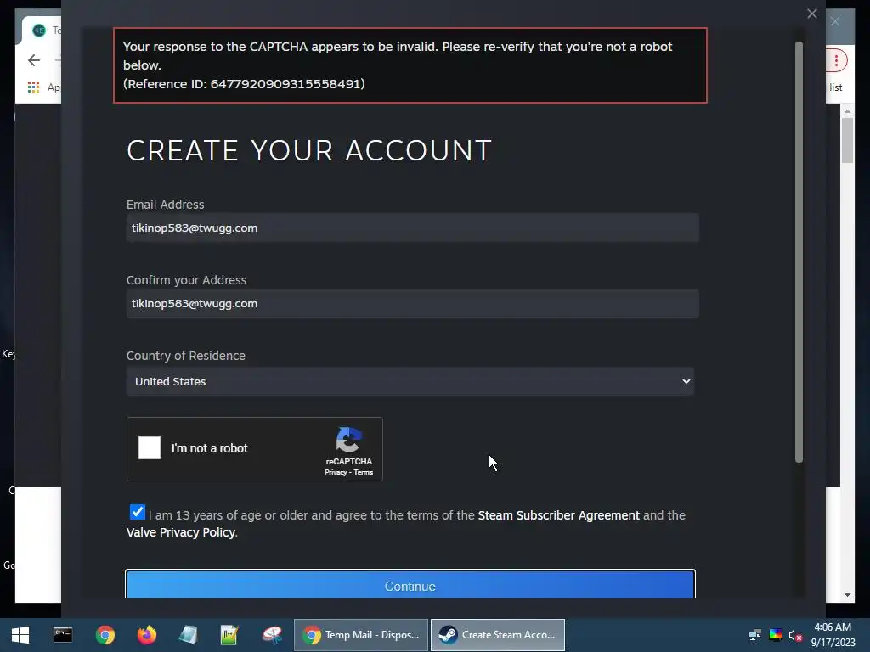Uncheck the 13 years of age agreement checkbox
Screen dimensions: 870x652
click(x=137, y=512)
